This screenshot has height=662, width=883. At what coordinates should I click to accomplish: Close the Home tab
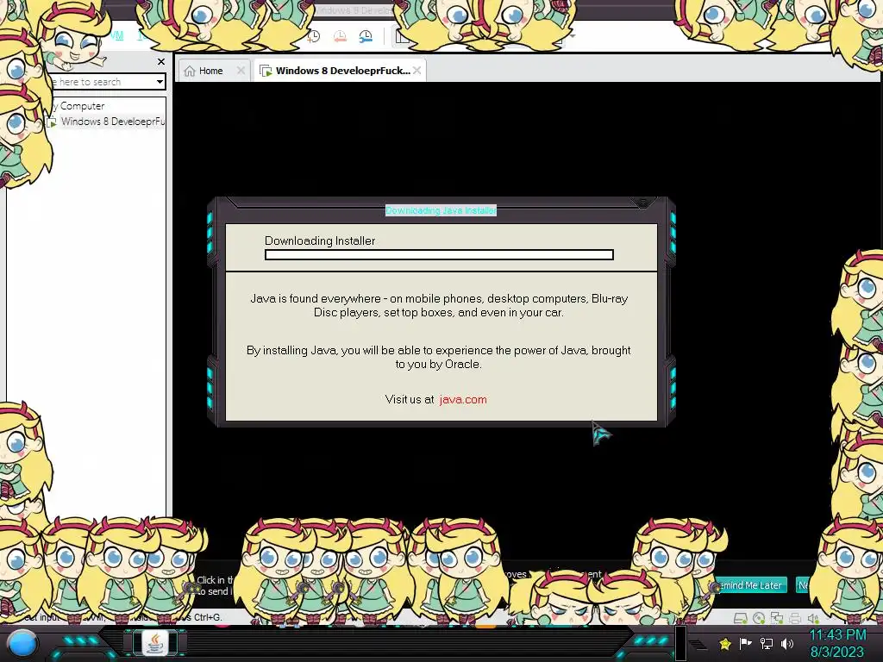tap(241, 71)
